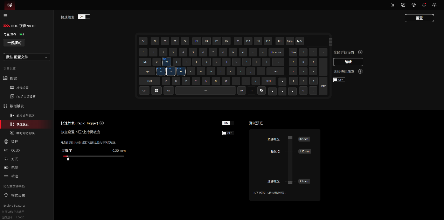Select the Windows logo key on keyboard
This screenshot has height=220, width=444.
point(156,90)
